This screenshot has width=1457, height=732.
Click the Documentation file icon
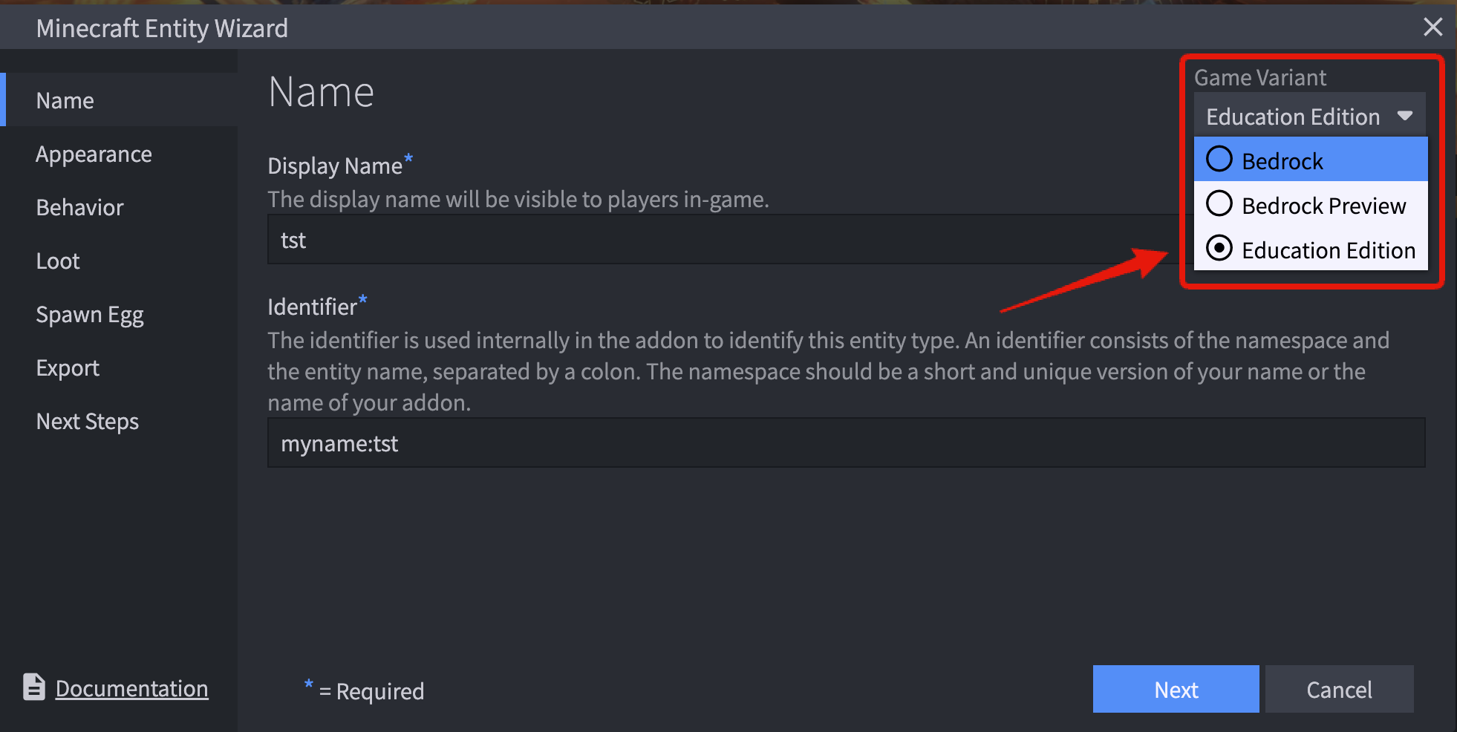tap(34, 687)
